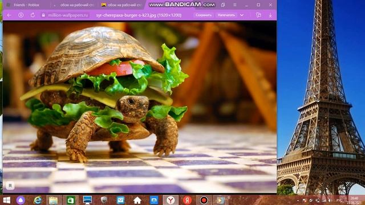Switch the РУС input language indicator
Screen dimensions: 365x205
[x=339, y=200]
